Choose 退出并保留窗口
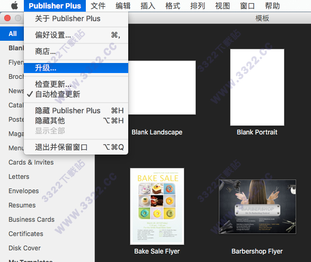 [76, 147]
